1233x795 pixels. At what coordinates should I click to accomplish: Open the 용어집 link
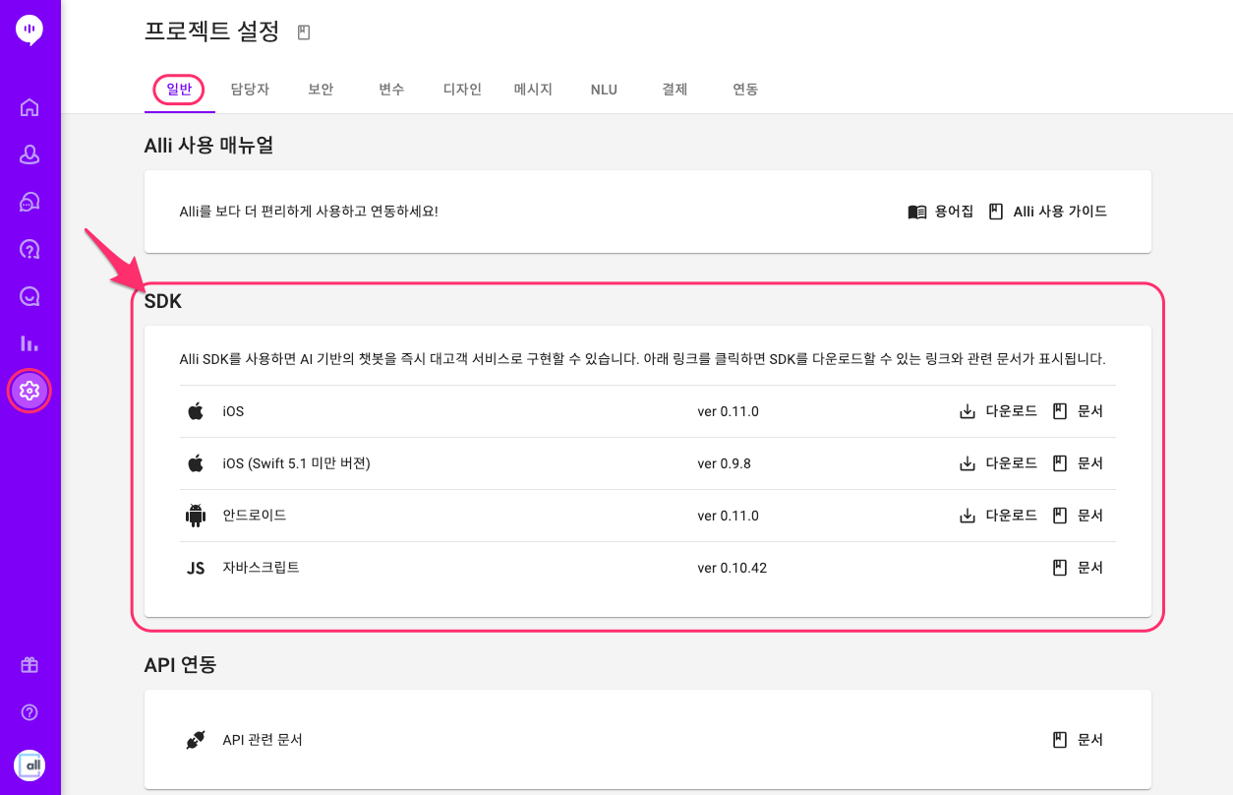click(954, 212)
